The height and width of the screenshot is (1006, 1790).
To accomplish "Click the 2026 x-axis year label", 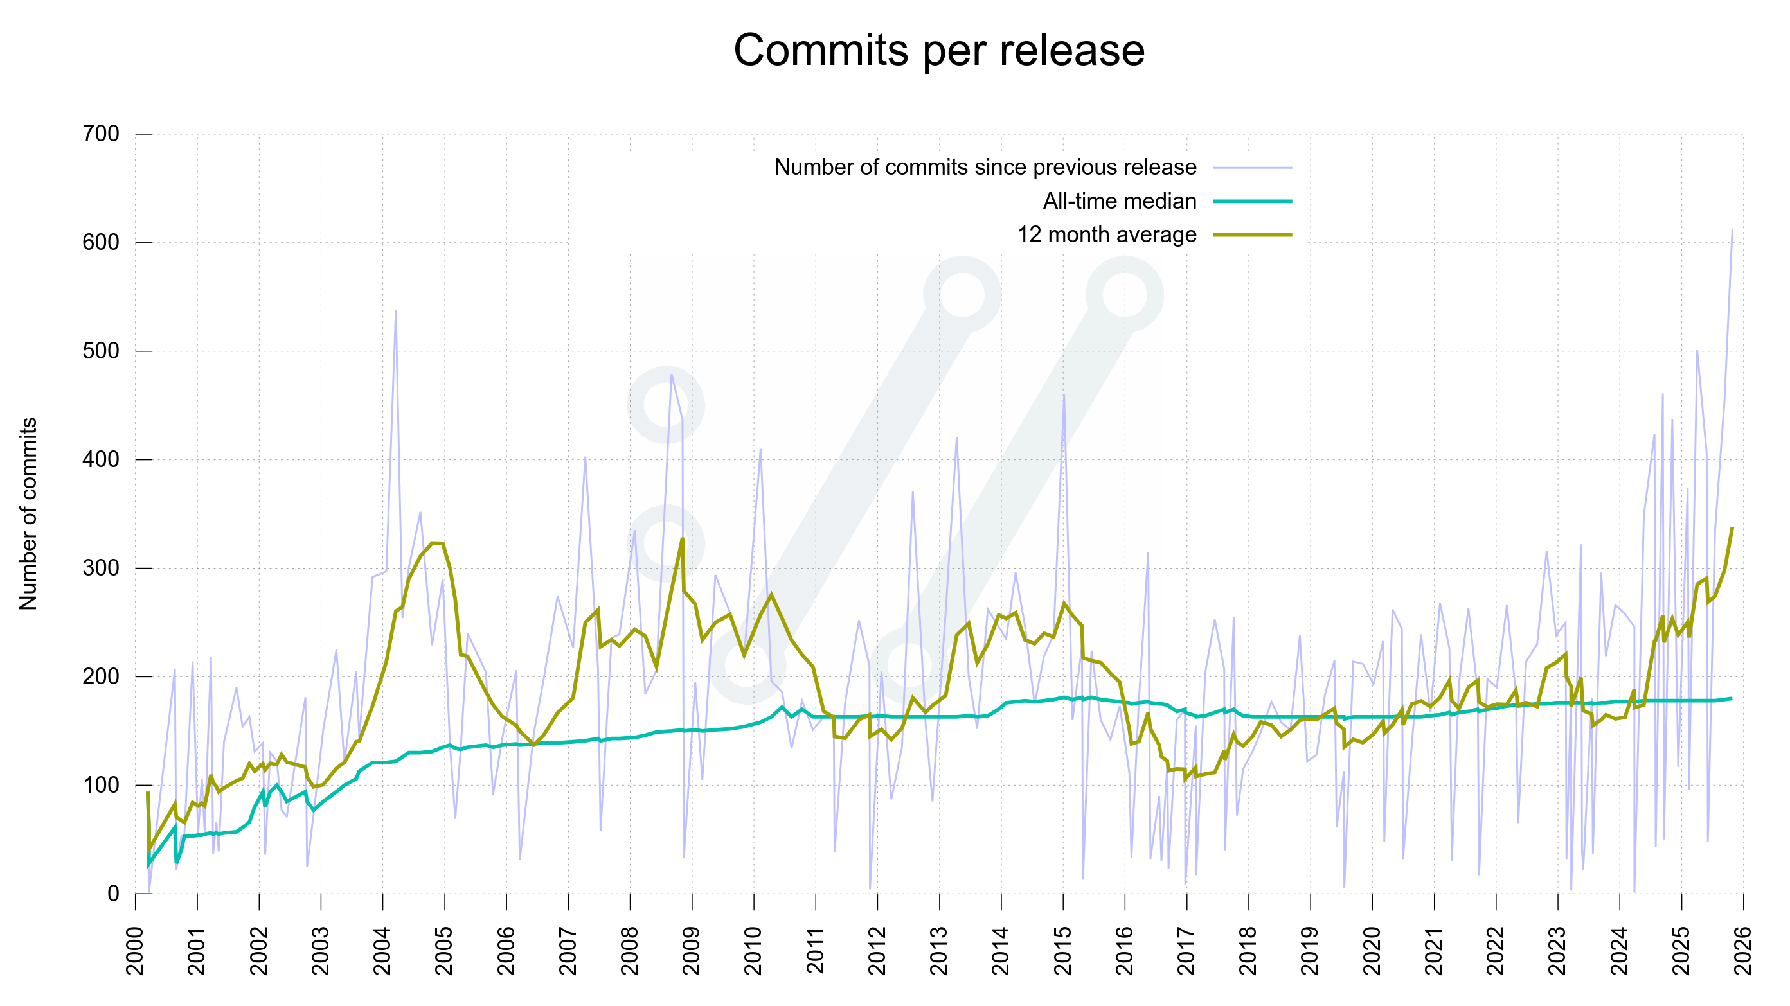I will pos(1742,950).
